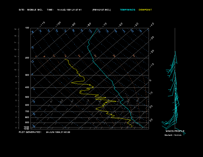Viewport: 203px width, 157px height.
Task: Click the "One barb = 10.0 m/s" note
Action: 173,135
